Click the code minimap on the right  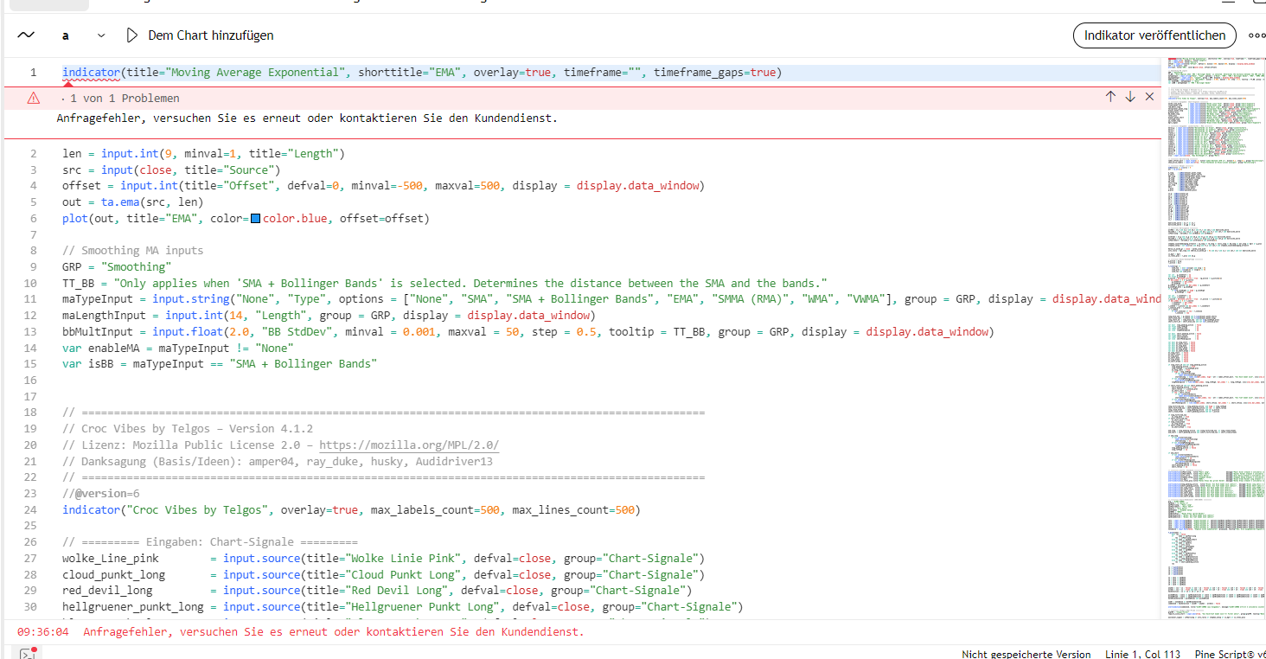tap(1211, 346)
